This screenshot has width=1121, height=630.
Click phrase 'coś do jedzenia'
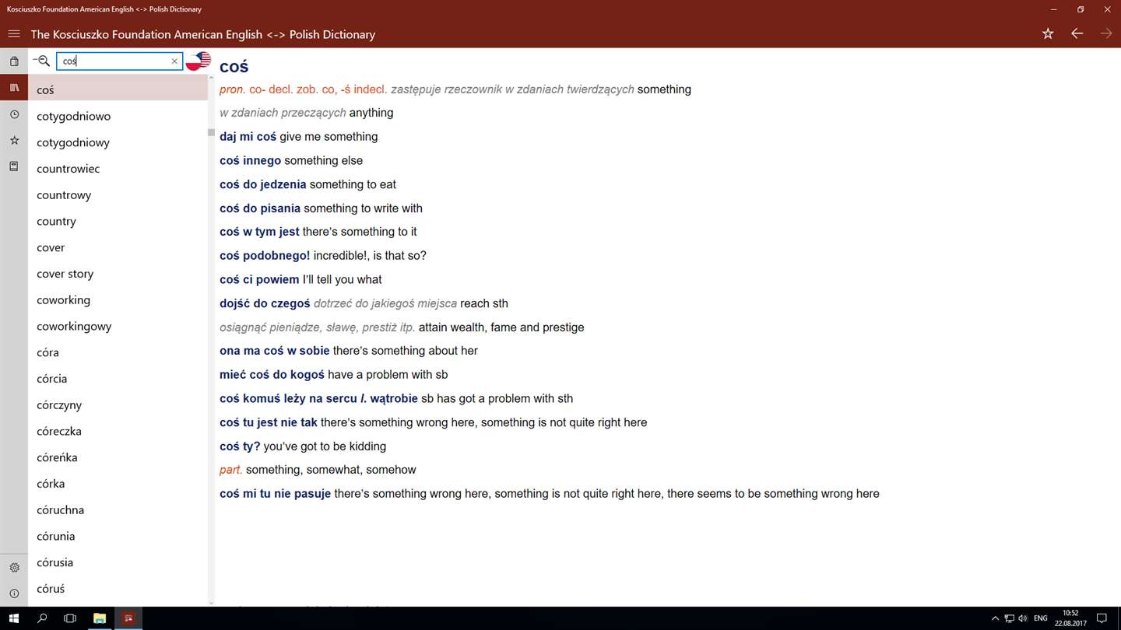pyautogui.click(x=263, y=184)
